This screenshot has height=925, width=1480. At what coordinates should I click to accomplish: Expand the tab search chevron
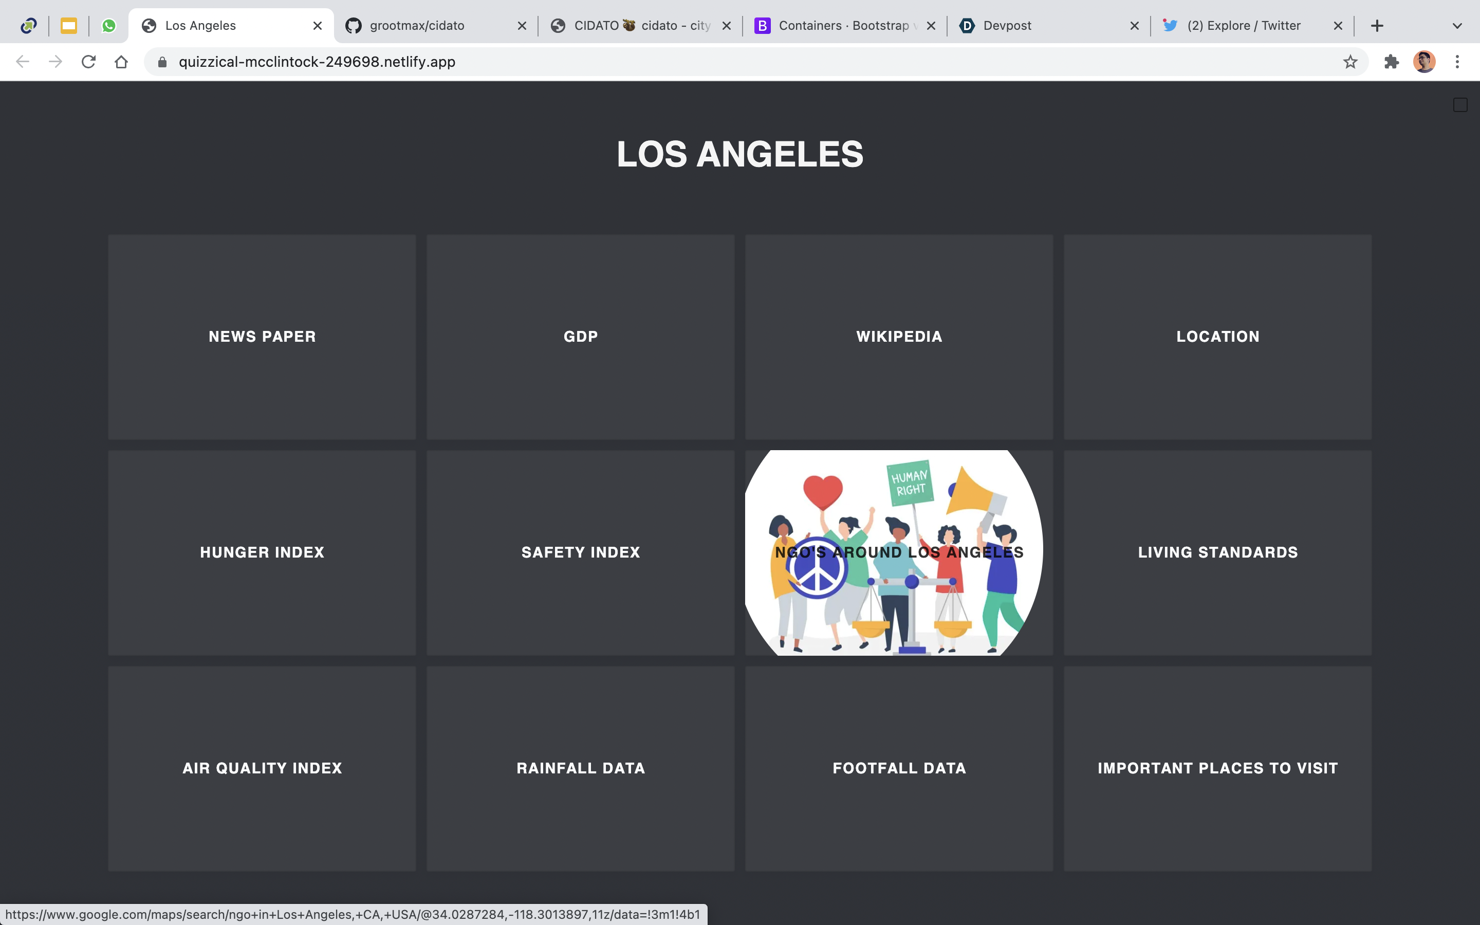tap(1457, 26)
